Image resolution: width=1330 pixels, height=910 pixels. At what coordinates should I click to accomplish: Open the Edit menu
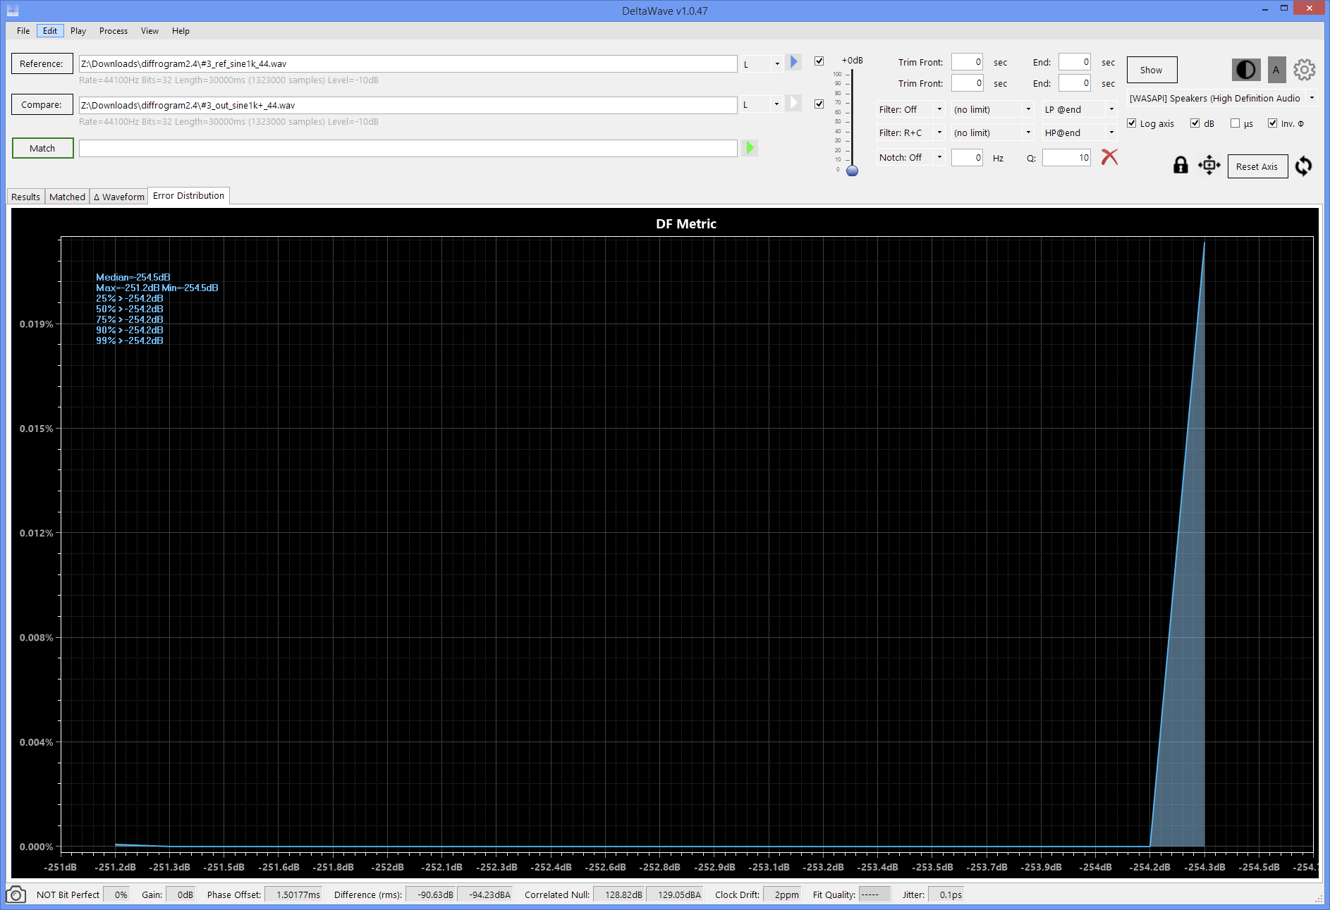[50, 30]
